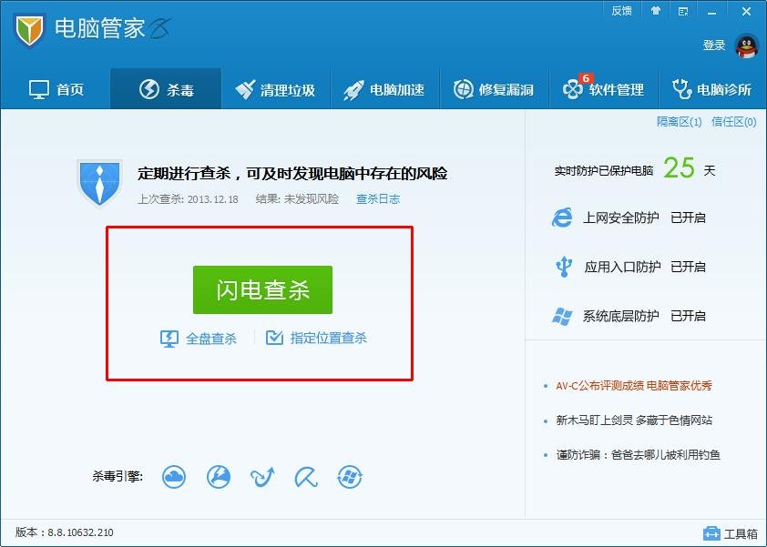The width and height of the screenshot is (767, 547).
Task: Open the 查杀日志 scan log
Action: click(x=377, y=199)
